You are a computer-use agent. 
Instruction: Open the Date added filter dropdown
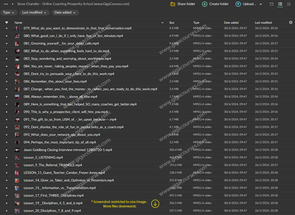65,12
